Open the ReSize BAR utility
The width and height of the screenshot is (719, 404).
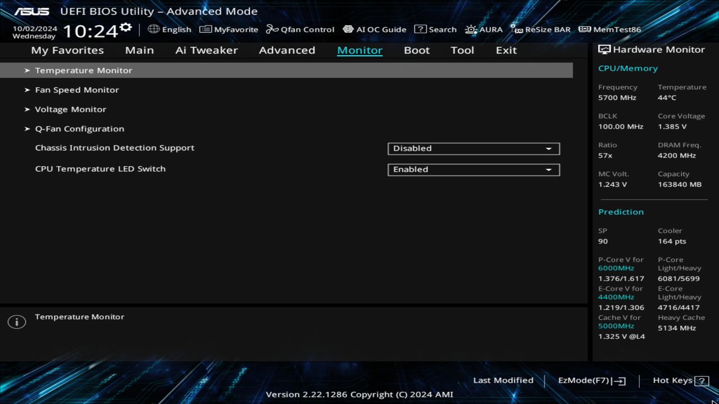[x=540, y=29]
